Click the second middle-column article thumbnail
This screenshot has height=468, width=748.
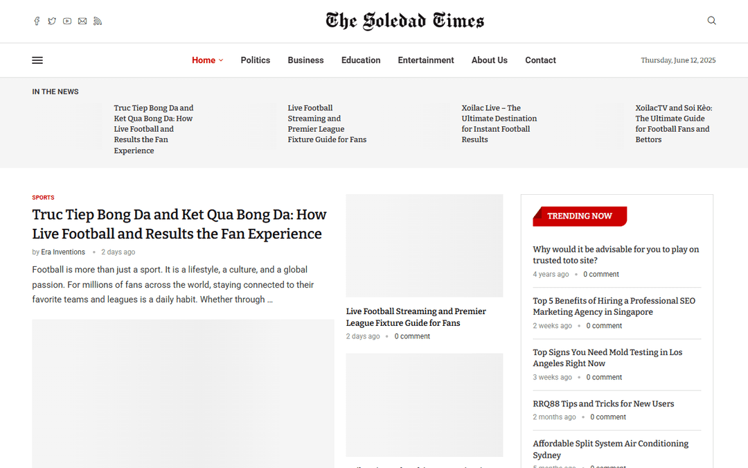425,405
